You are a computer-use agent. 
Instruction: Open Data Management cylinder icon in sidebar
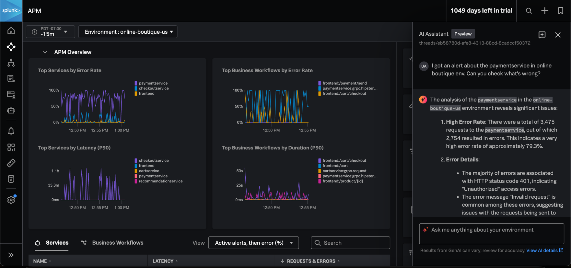click(11, 179)
